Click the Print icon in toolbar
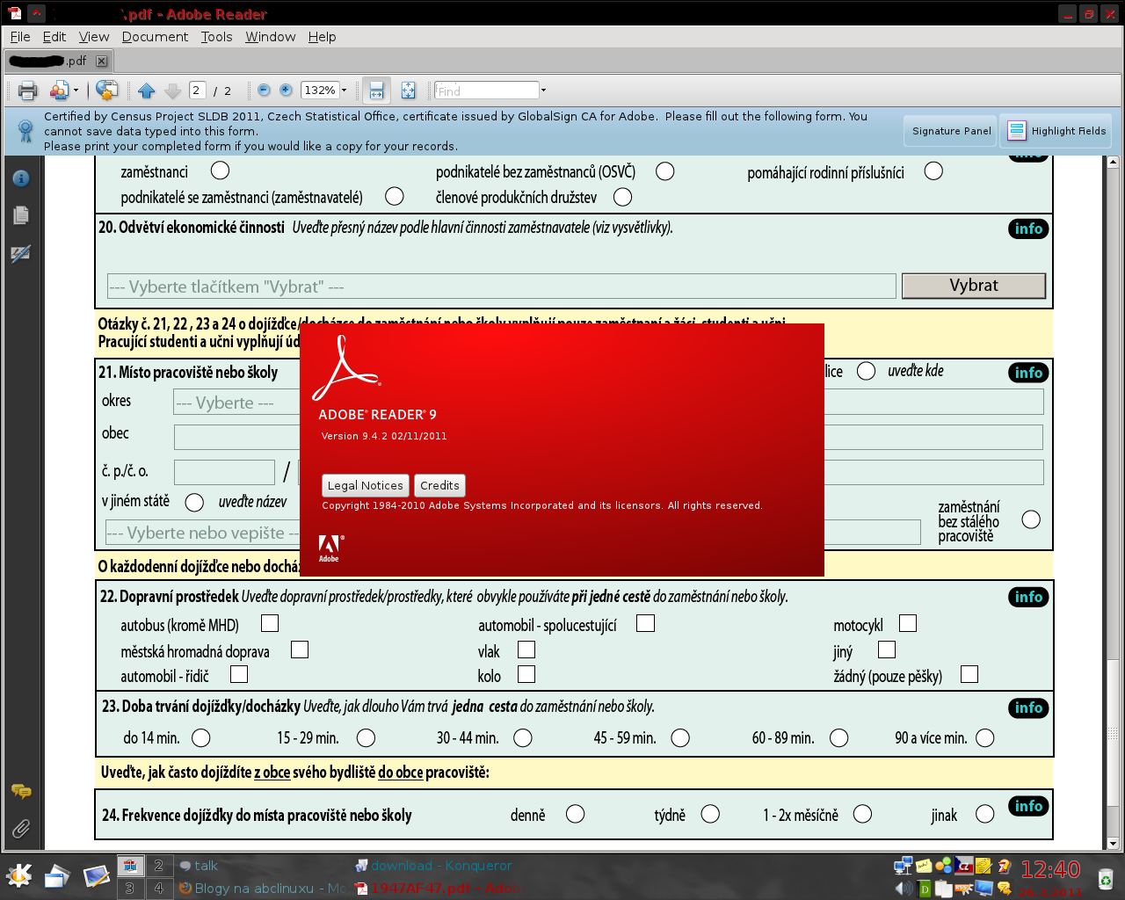The height and width of the screenshot is (900, 1125). click(x=28, y=91)
